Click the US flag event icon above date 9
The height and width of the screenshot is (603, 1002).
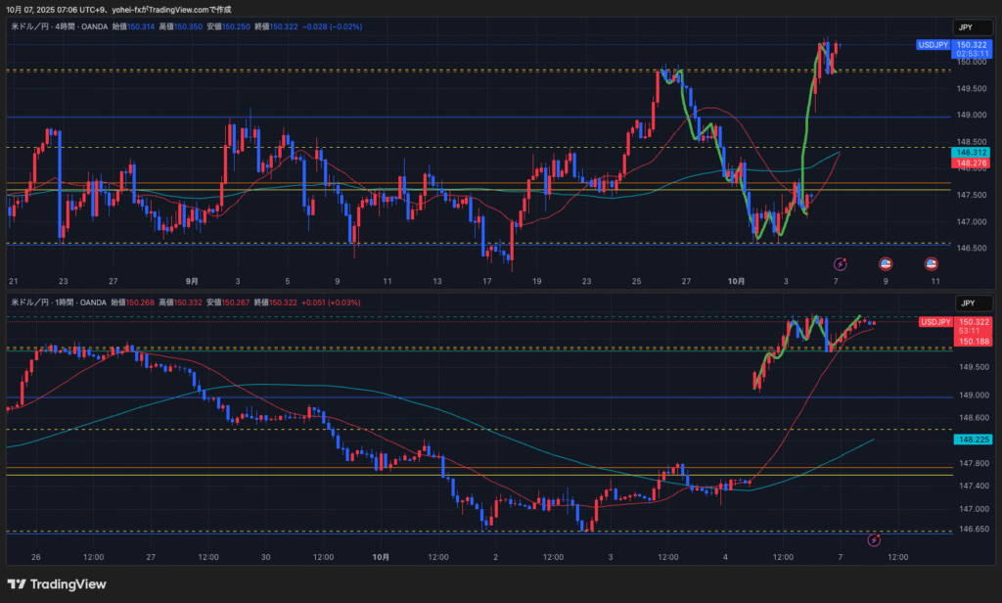(x=886, y=263)
